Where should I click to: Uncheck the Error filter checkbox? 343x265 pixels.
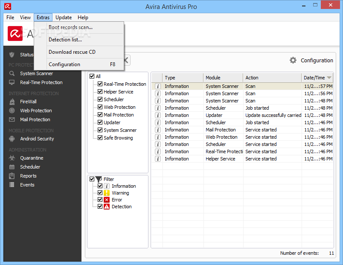(100, 200)
